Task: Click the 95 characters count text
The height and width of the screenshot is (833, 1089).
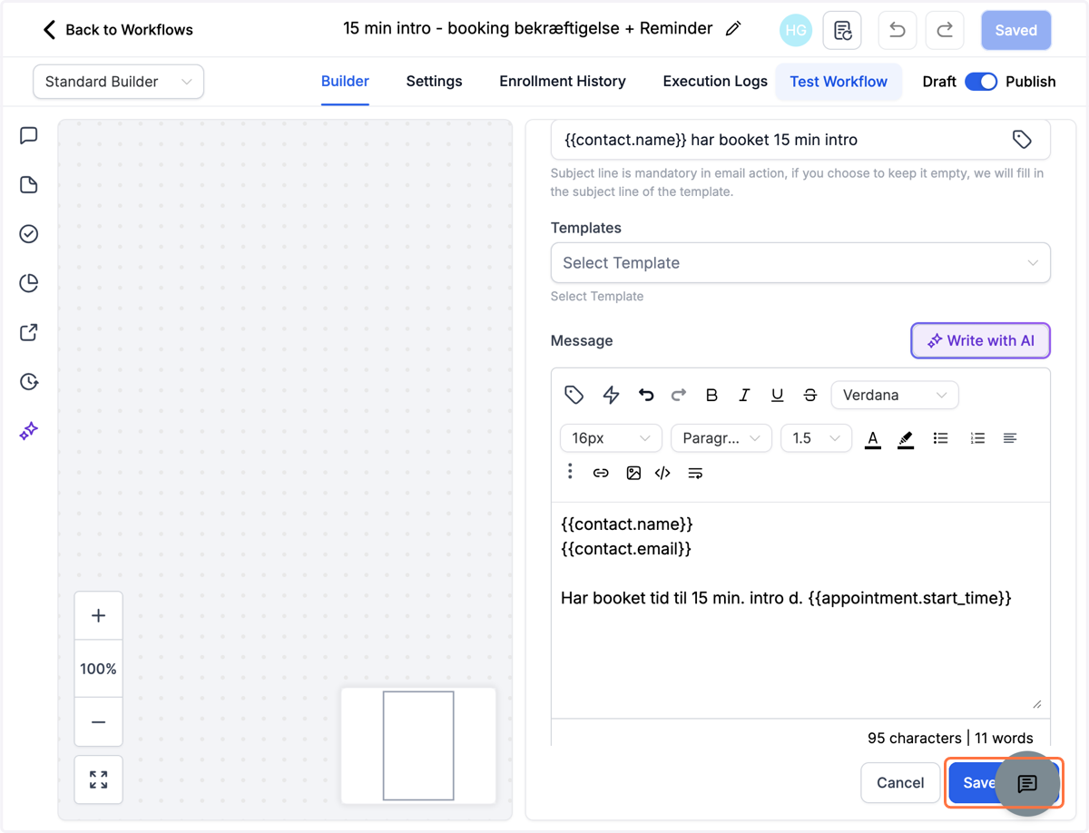Action: point(914,738)
